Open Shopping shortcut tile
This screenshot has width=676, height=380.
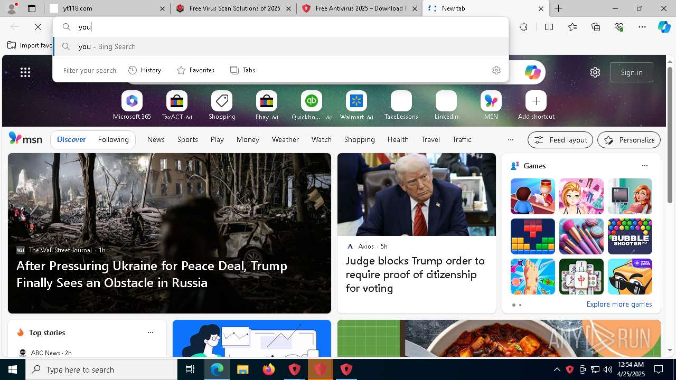tap(222, 106)
